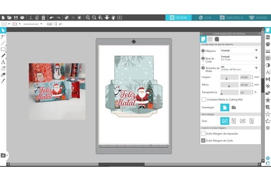
Task: Open the Text Style panel icon
Action: click(x=268, y=72)
